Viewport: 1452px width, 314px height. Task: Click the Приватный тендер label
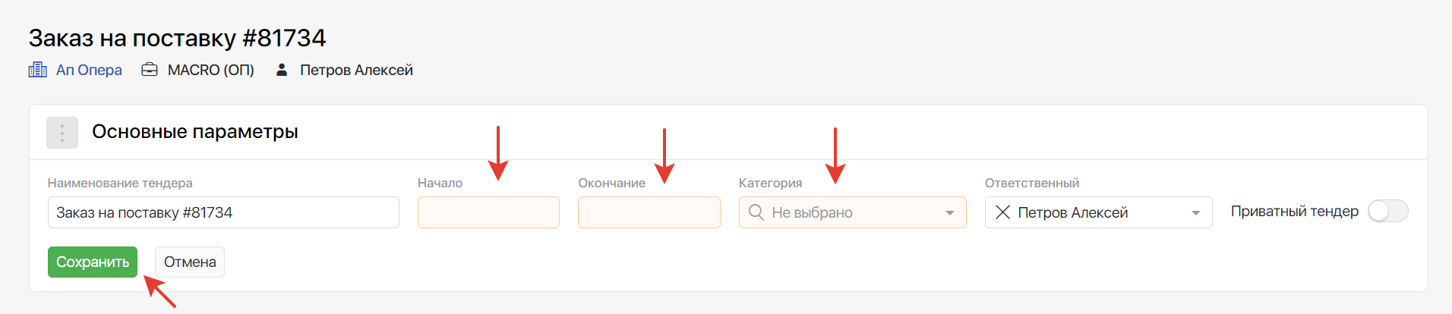tap(1294, 212)
